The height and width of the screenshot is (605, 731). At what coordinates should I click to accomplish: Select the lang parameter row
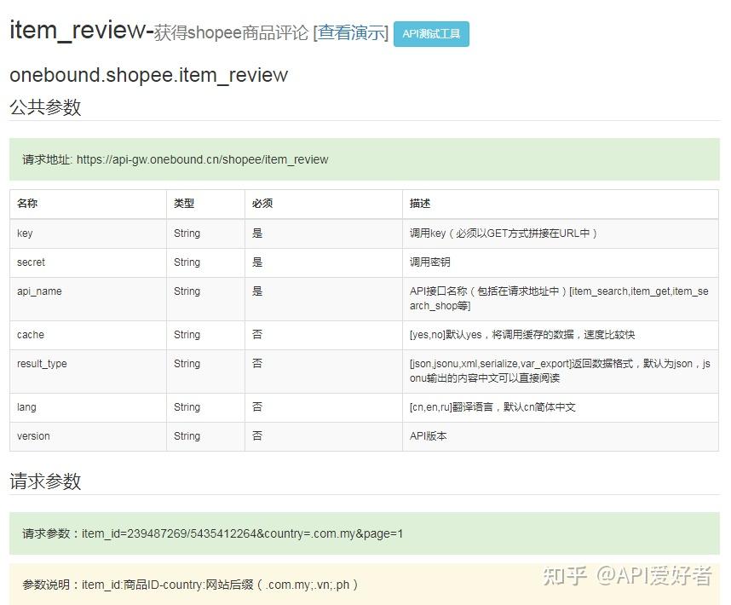(x=85, y=407)
